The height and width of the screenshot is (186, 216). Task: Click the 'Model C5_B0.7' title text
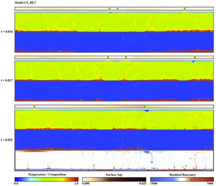(25, 3)
